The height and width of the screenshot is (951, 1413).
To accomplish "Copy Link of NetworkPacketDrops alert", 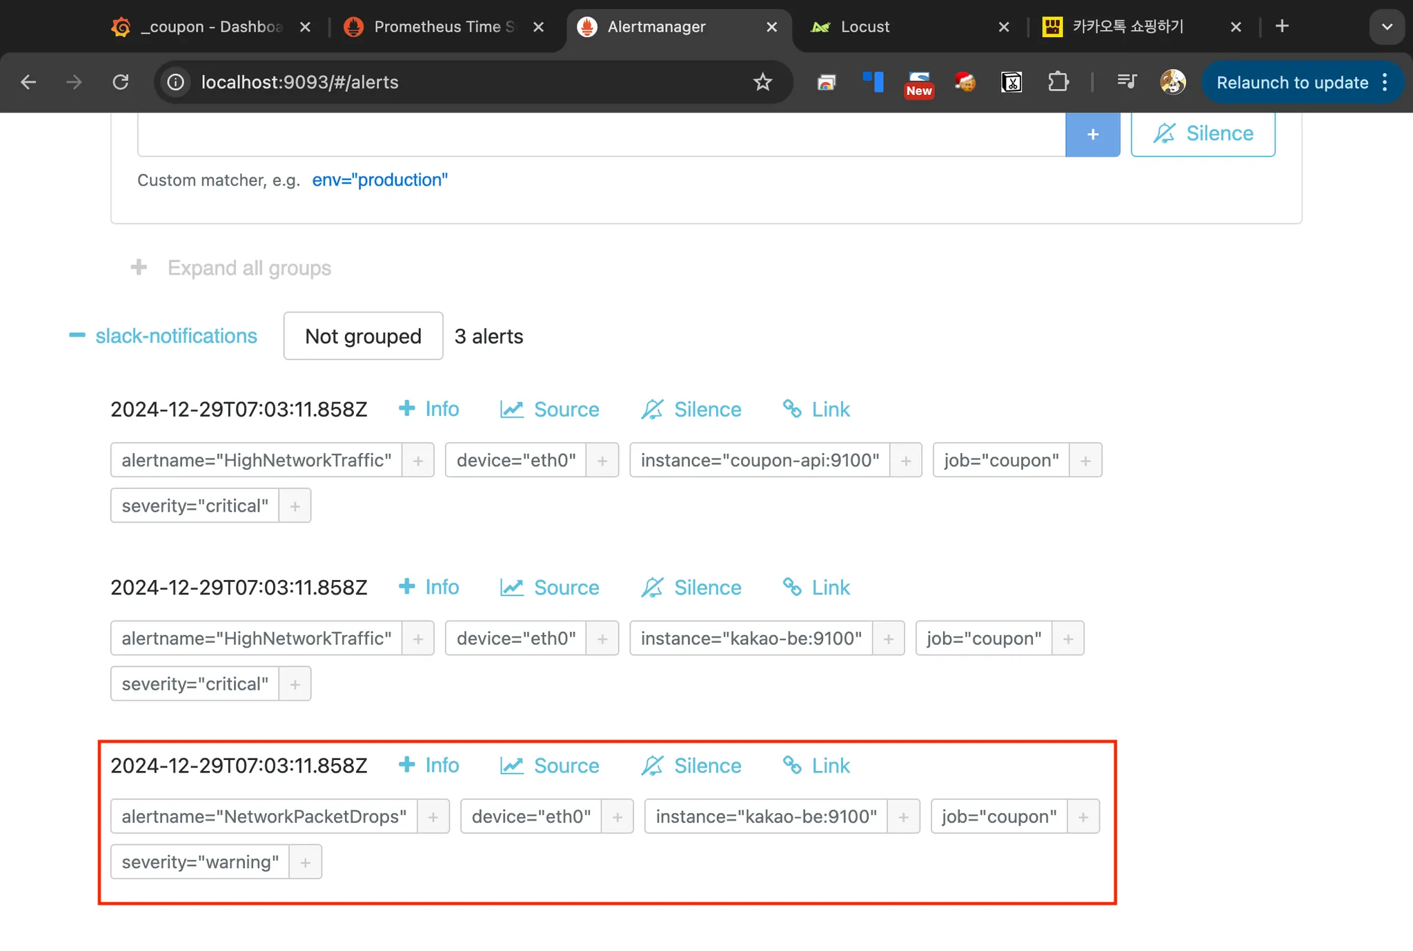I will [816, 765].
